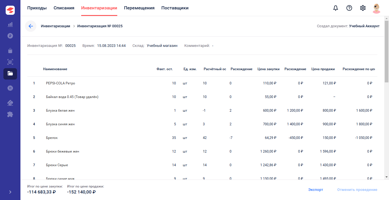Viewport: 389px width, 200px height.
Task: Open the ruble coin sidebar icon
Action: point(10,36)
